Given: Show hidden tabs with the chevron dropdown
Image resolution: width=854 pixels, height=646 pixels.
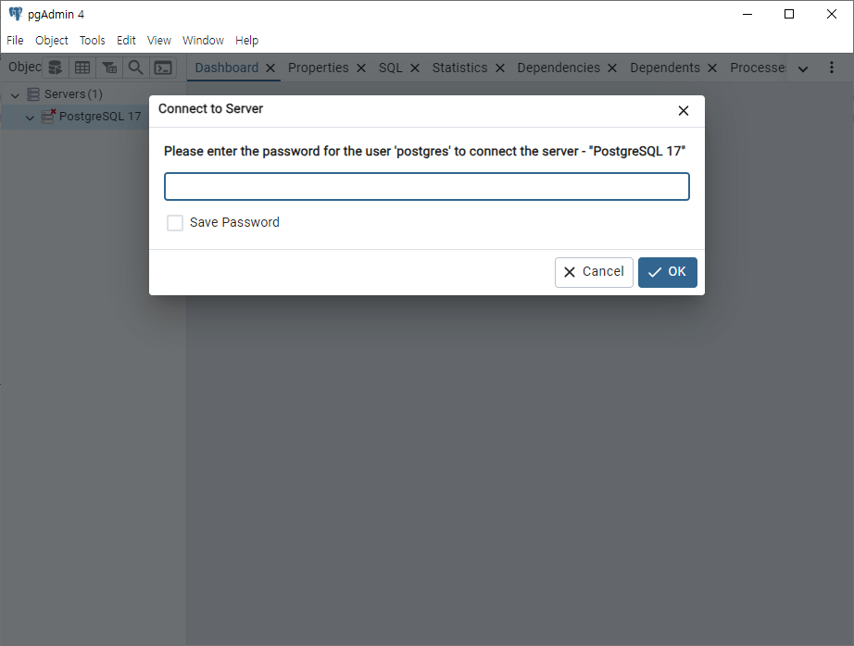Looking at the screenshot, I should point(803,68).
